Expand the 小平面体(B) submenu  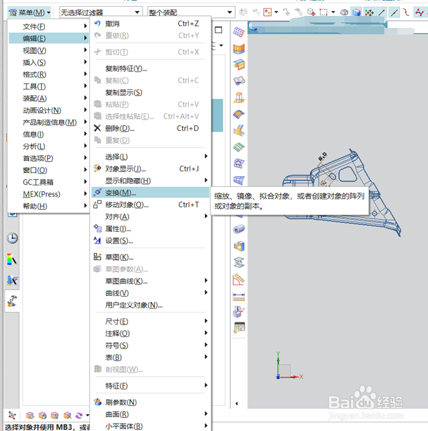pos(150,426)
